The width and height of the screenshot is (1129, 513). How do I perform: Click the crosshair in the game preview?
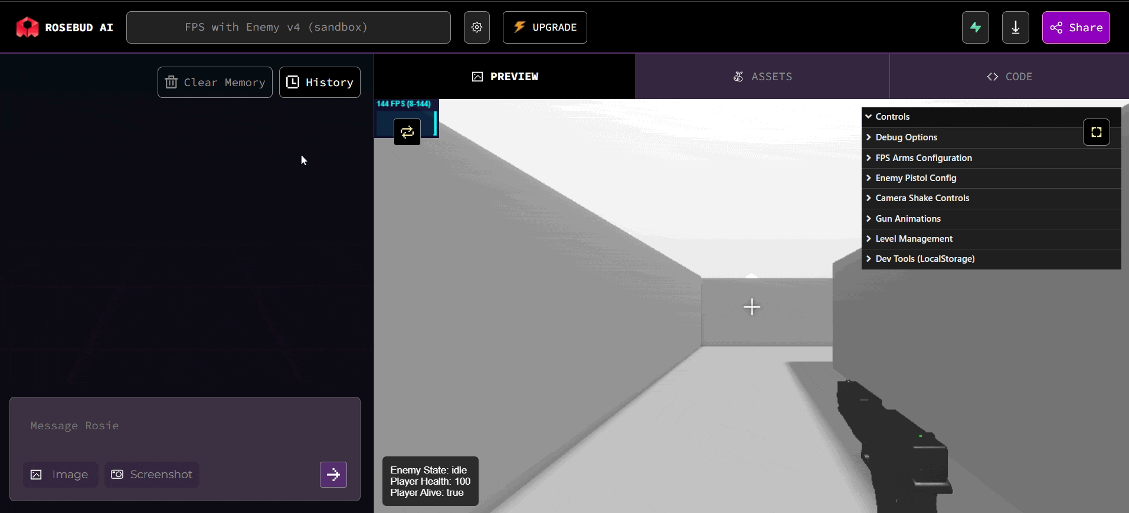(x=752, y=307)
